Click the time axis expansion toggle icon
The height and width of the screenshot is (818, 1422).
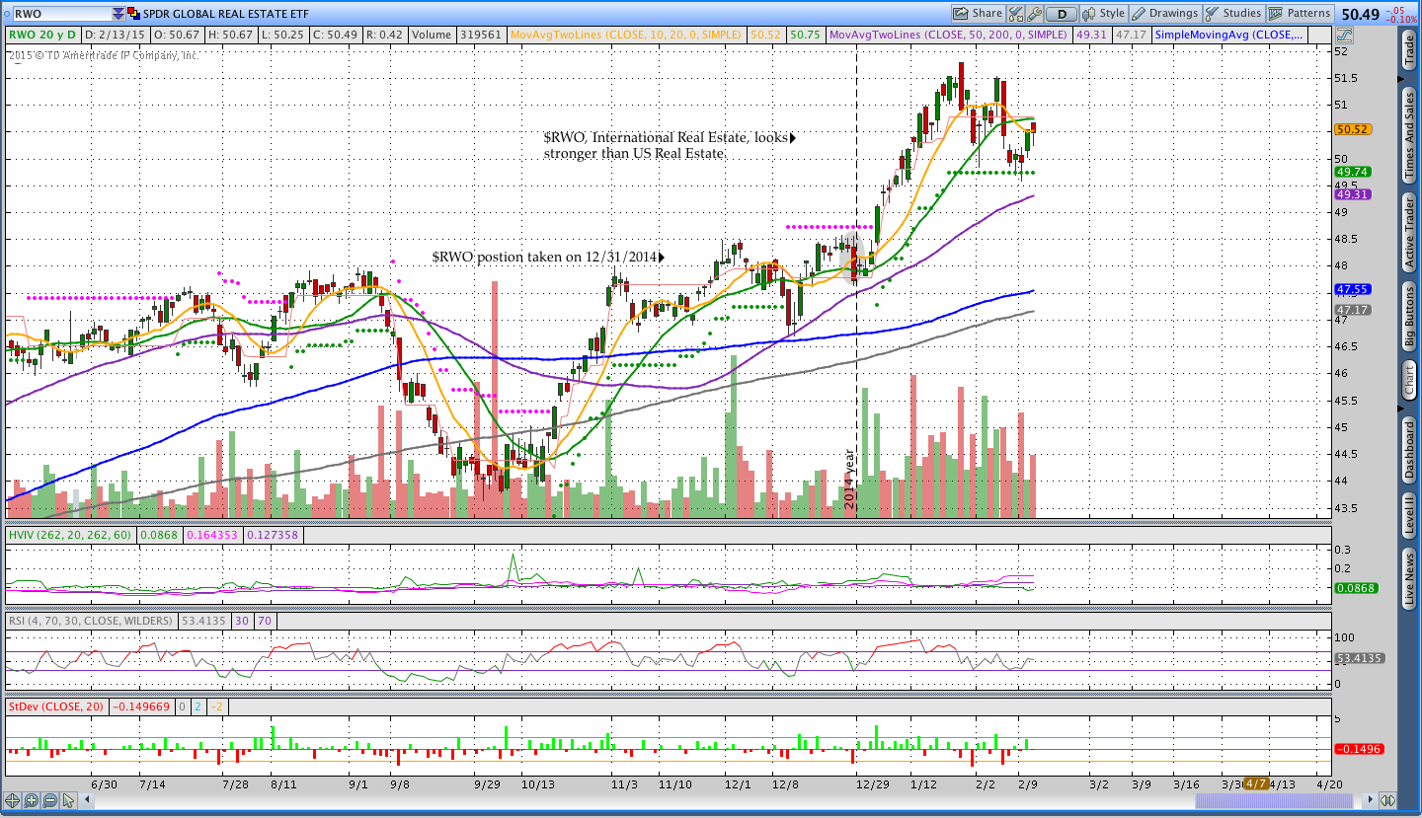(1387, 800)
